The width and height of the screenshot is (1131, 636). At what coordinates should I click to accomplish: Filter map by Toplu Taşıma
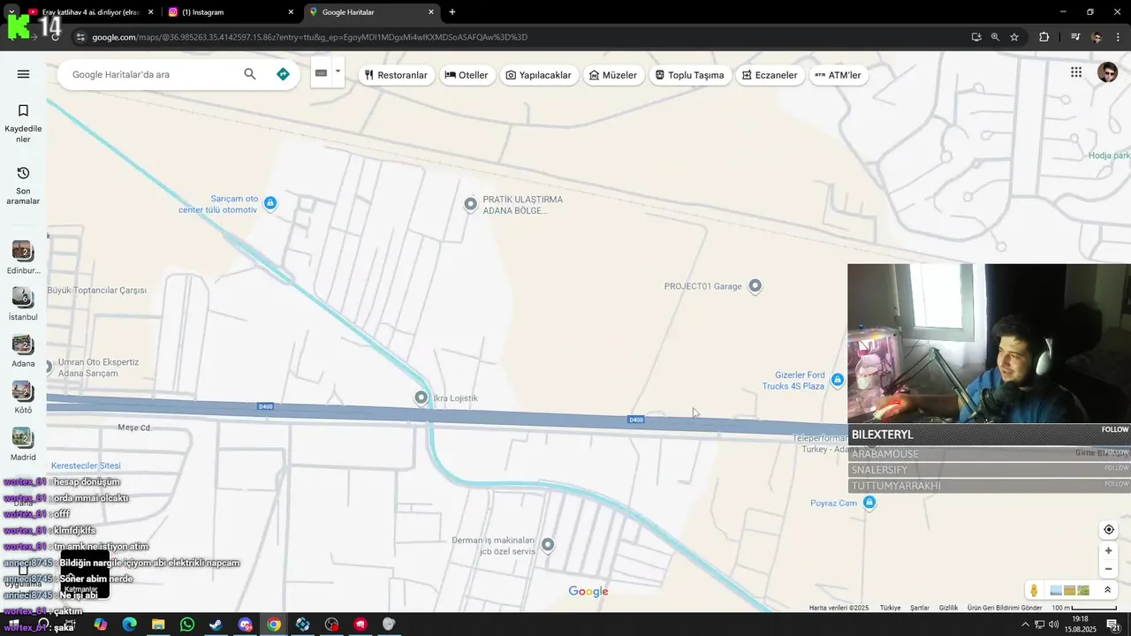689,75
